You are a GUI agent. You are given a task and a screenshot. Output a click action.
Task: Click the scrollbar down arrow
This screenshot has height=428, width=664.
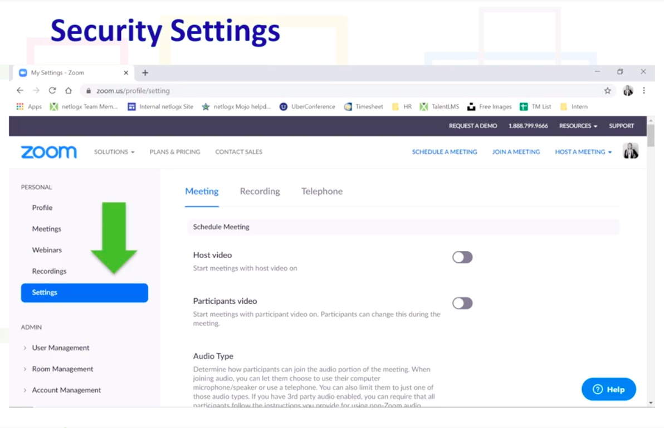coord(651,403)
